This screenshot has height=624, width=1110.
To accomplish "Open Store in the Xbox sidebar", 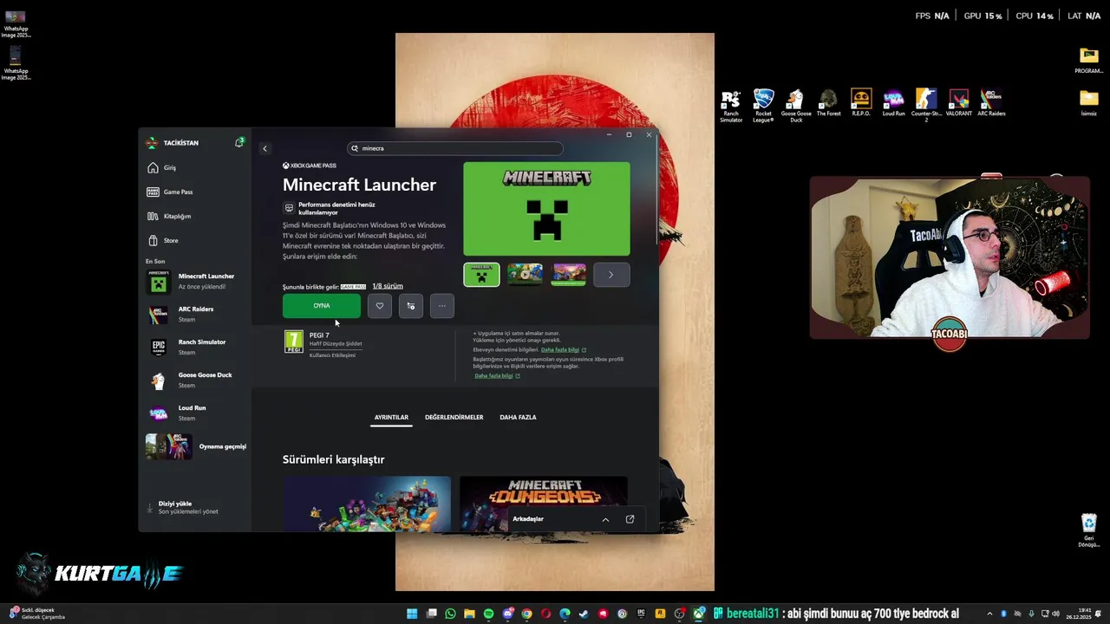I will tap(196, 240).
